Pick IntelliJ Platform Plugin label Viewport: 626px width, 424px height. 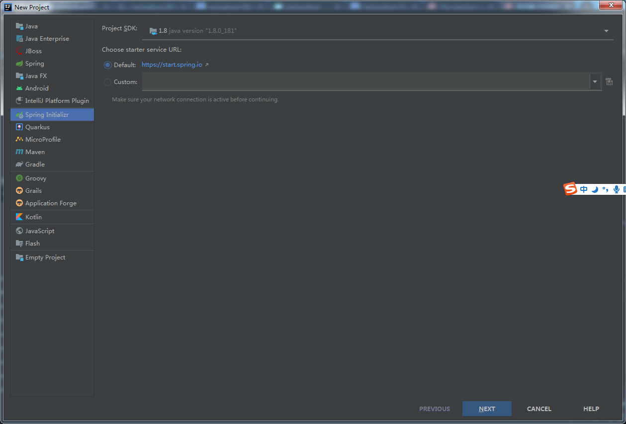57,101
